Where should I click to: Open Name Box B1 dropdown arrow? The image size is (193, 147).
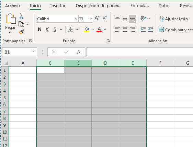tap(33, 52)
